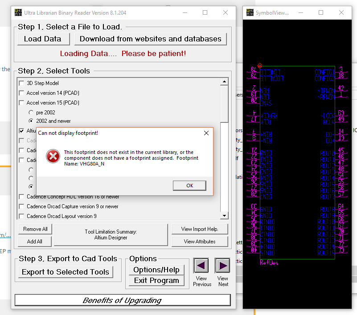Click pin number 63 in SymbolView

coord(341,113)
